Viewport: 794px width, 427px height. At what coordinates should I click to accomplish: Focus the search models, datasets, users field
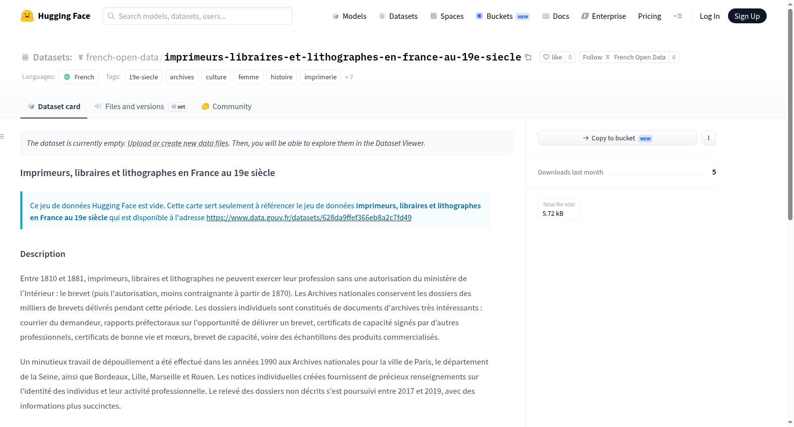tap(198, 16)
